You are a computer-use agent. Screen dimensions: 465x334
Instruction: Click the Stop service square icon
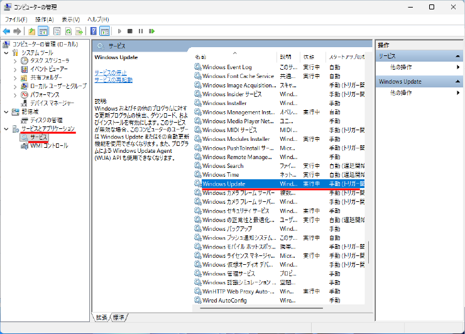tap(130, 31)
